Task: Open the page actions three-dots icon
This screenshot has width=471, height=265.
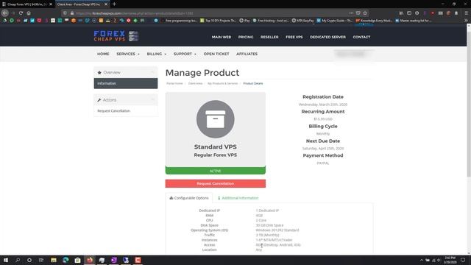Action: pyautogui.click(x=351, y=13)
